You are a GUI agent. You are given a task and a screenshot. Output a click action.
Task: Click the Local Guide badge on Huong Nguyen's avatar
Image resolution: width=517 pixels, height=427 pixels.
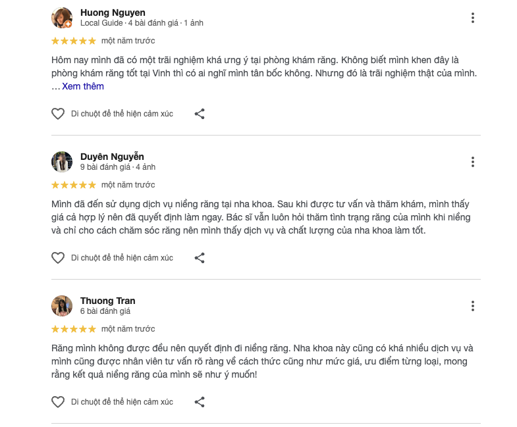pos(68,24)
